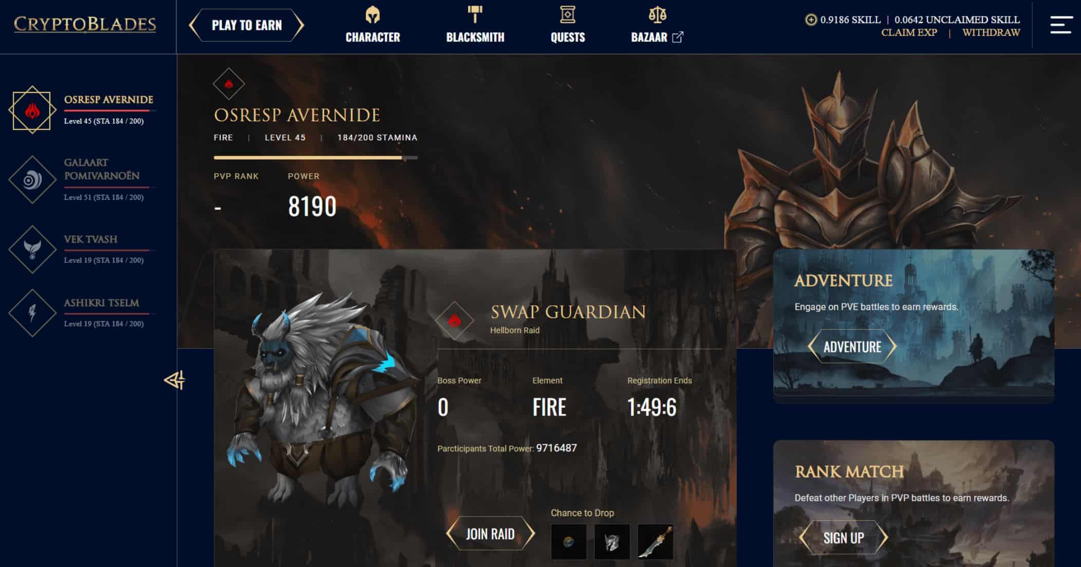Sign up for Rank Match
This screenshot has width=1081, height=567.
(x=844, y=538)
